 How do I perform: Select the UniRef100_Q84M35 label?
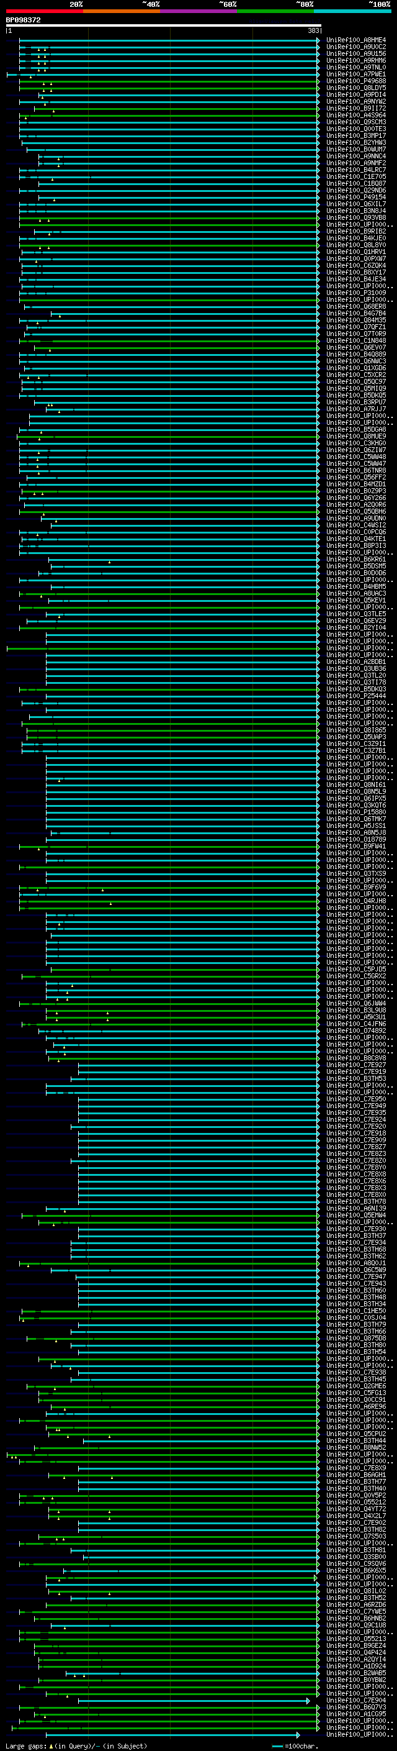(356, 320)
